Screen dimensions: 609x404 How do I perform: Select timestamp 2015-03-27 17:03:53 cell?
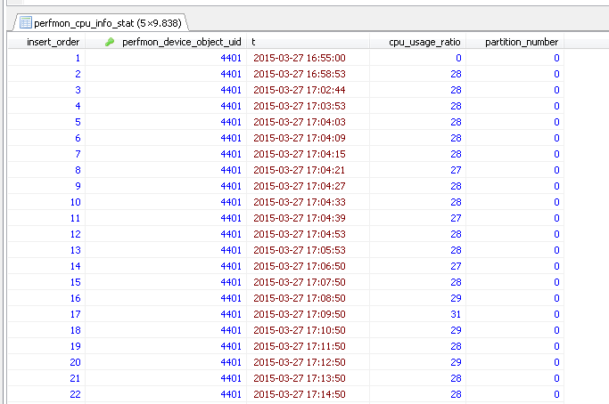[308, 106]
